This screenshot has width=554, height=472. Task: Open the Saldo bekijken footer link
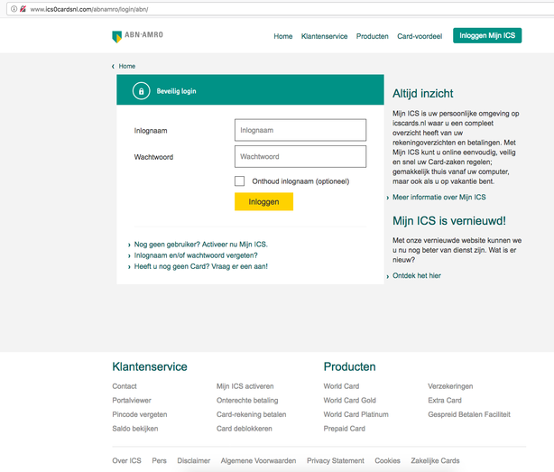point(135,429)
